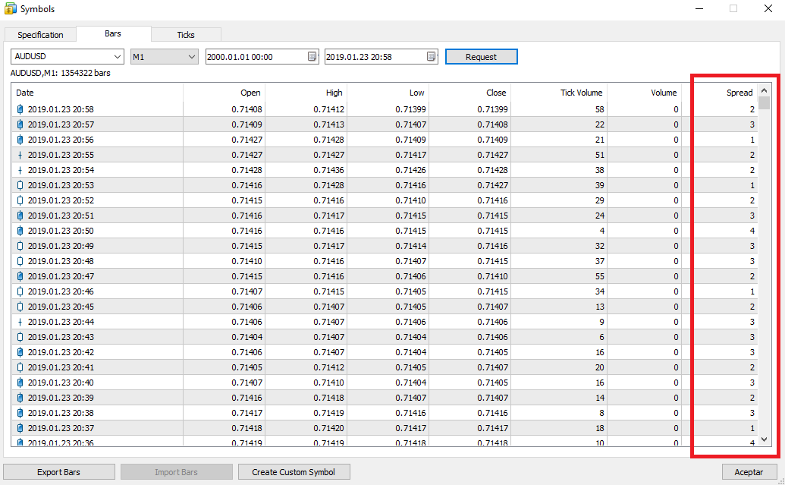Click hollow candle icon of 20:49 bar
Screen dimensions: 785x485
coord(20,246)
